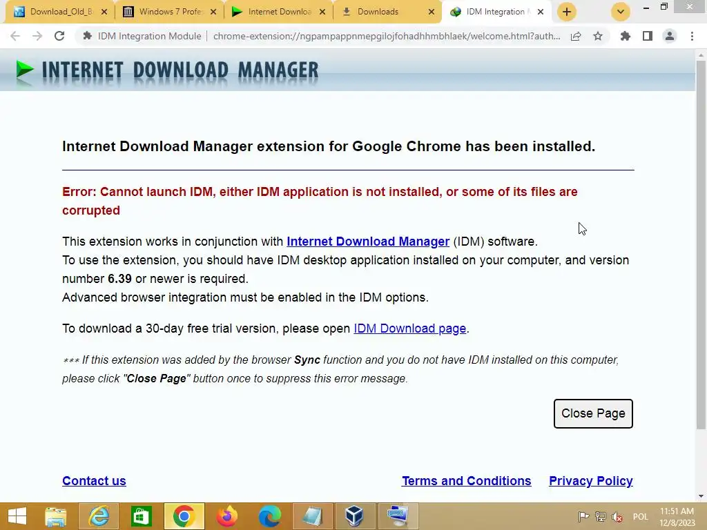Image resolution: width=707 pixels, height=530 pixels.
Task: Open the on-screen keyboard taskbar icon
Action: click(398, 516)
